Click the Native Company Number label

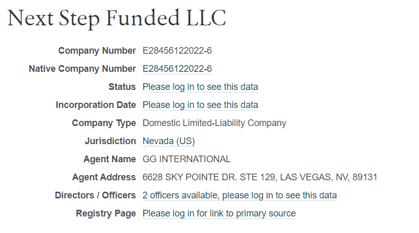[82, 69]
